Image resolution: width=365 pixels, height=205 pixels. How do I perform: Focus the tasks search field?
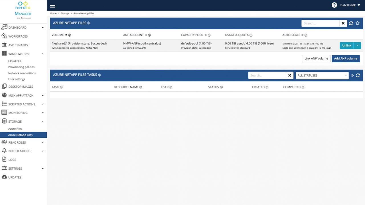pos(267,75)
